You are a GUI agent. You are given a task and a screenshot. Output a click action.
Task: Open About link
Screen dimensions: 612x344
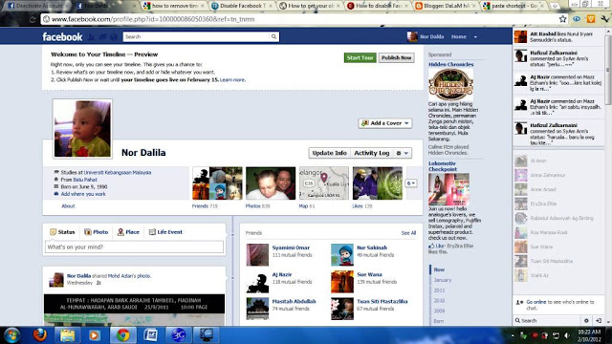click(68, 206)
